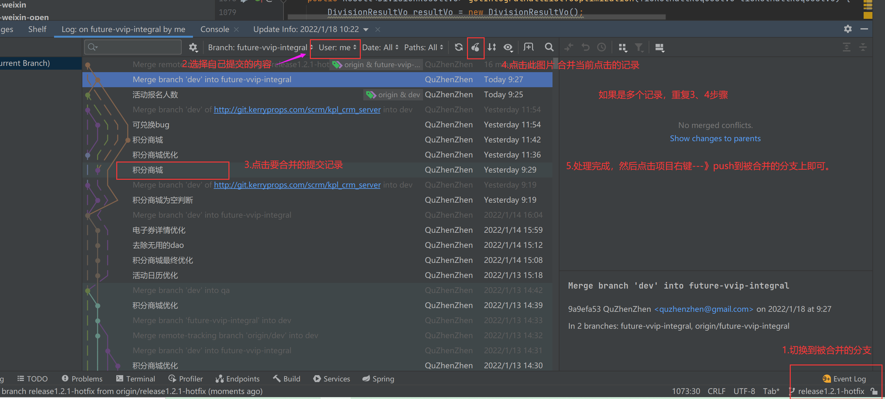Open the TODO tool window
This screenshot has width=885, height=399.
point(33,379)
